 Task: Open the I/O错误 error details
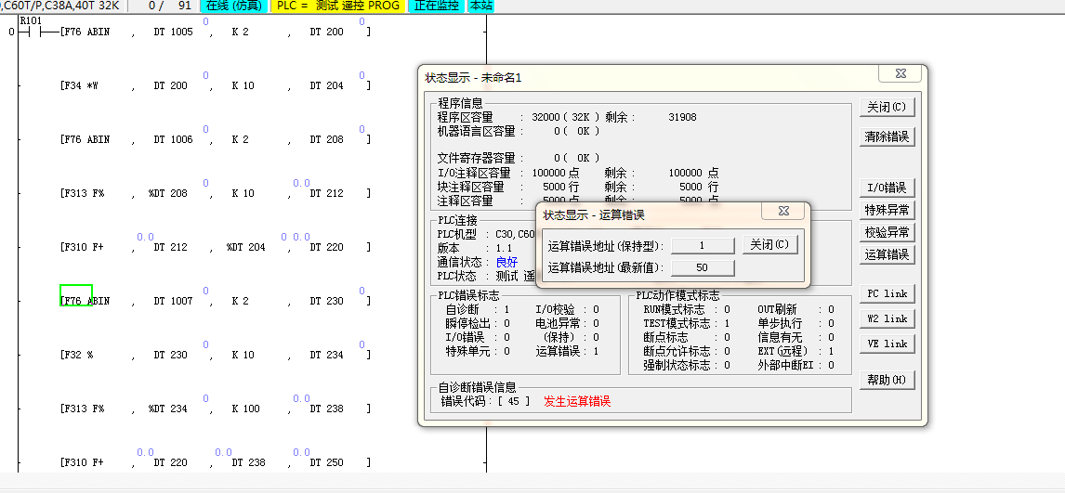coord(887,188)
